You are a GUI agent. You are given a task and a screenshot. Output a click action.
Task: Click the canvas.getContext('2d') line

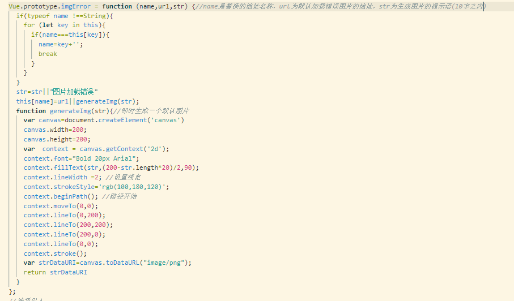point(96,149)
